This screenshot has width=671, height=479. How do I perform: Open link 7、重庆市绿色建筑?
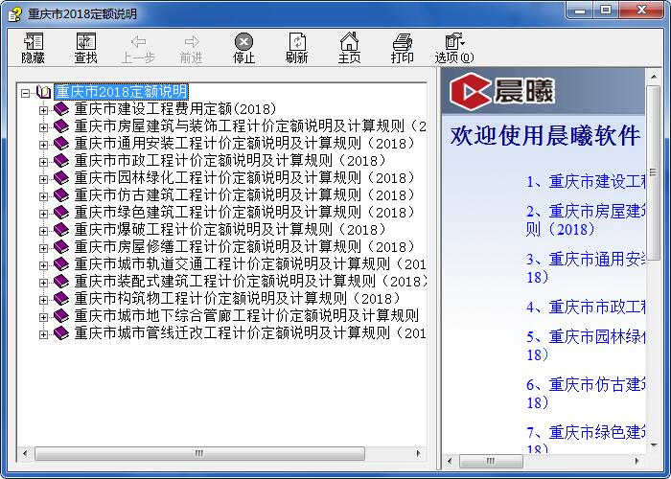pos(586,441)
